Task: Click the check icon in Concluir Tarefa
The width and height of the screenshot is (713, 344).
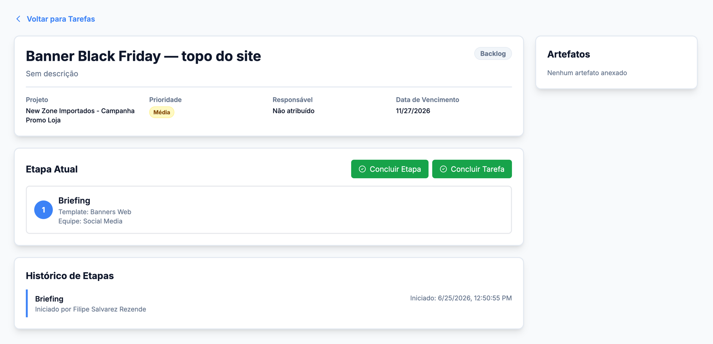Action: [443, 169]
